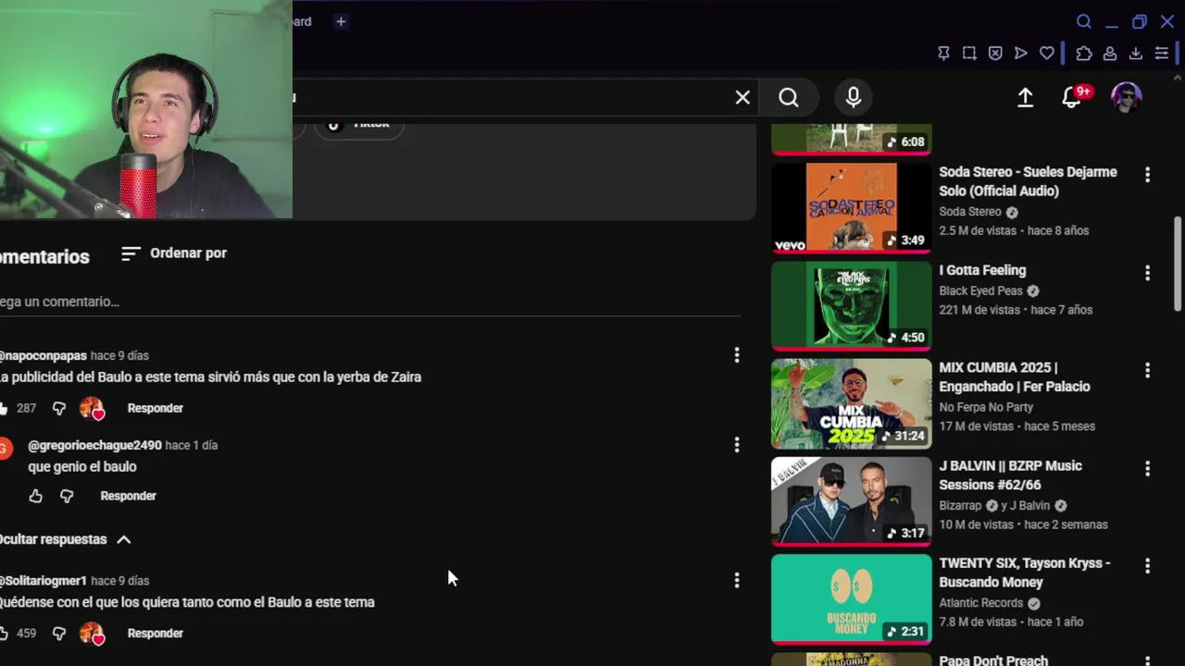
Task: Click comment text 'que genio el baulo'
Action: pos(82,467)
